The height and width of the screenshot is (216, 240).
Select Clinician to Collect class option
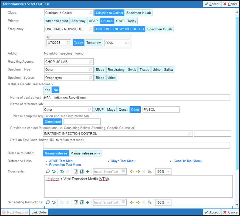pos(109,13)
